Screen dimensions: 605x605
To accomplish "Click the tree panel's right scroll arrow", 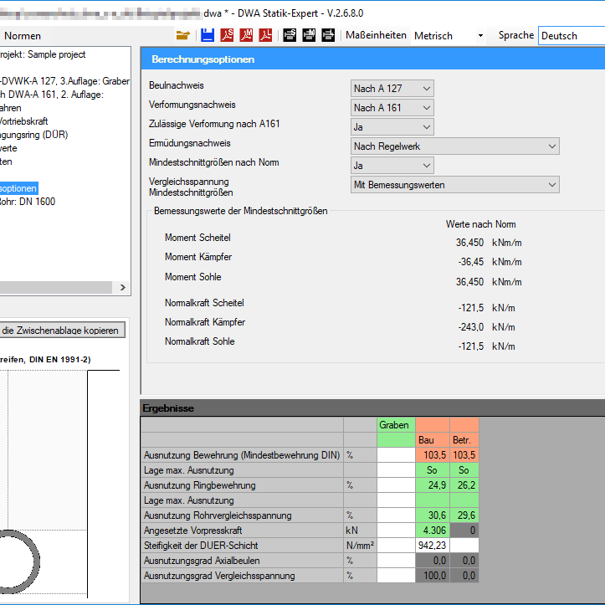I will (122, 288).
